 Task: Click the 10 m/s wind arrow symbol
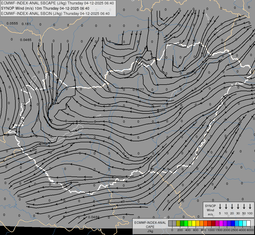(226, 206)
